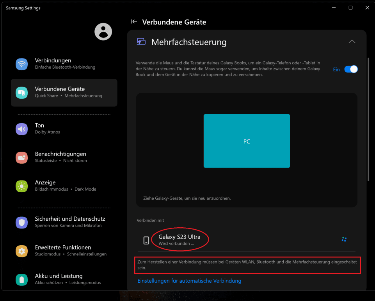
Task: Click the 'Wird verbunden ...' status text
Action: [x=176, y=244]
